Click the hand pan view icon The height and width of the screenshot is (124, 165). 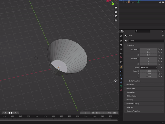(x=116, y=12)
